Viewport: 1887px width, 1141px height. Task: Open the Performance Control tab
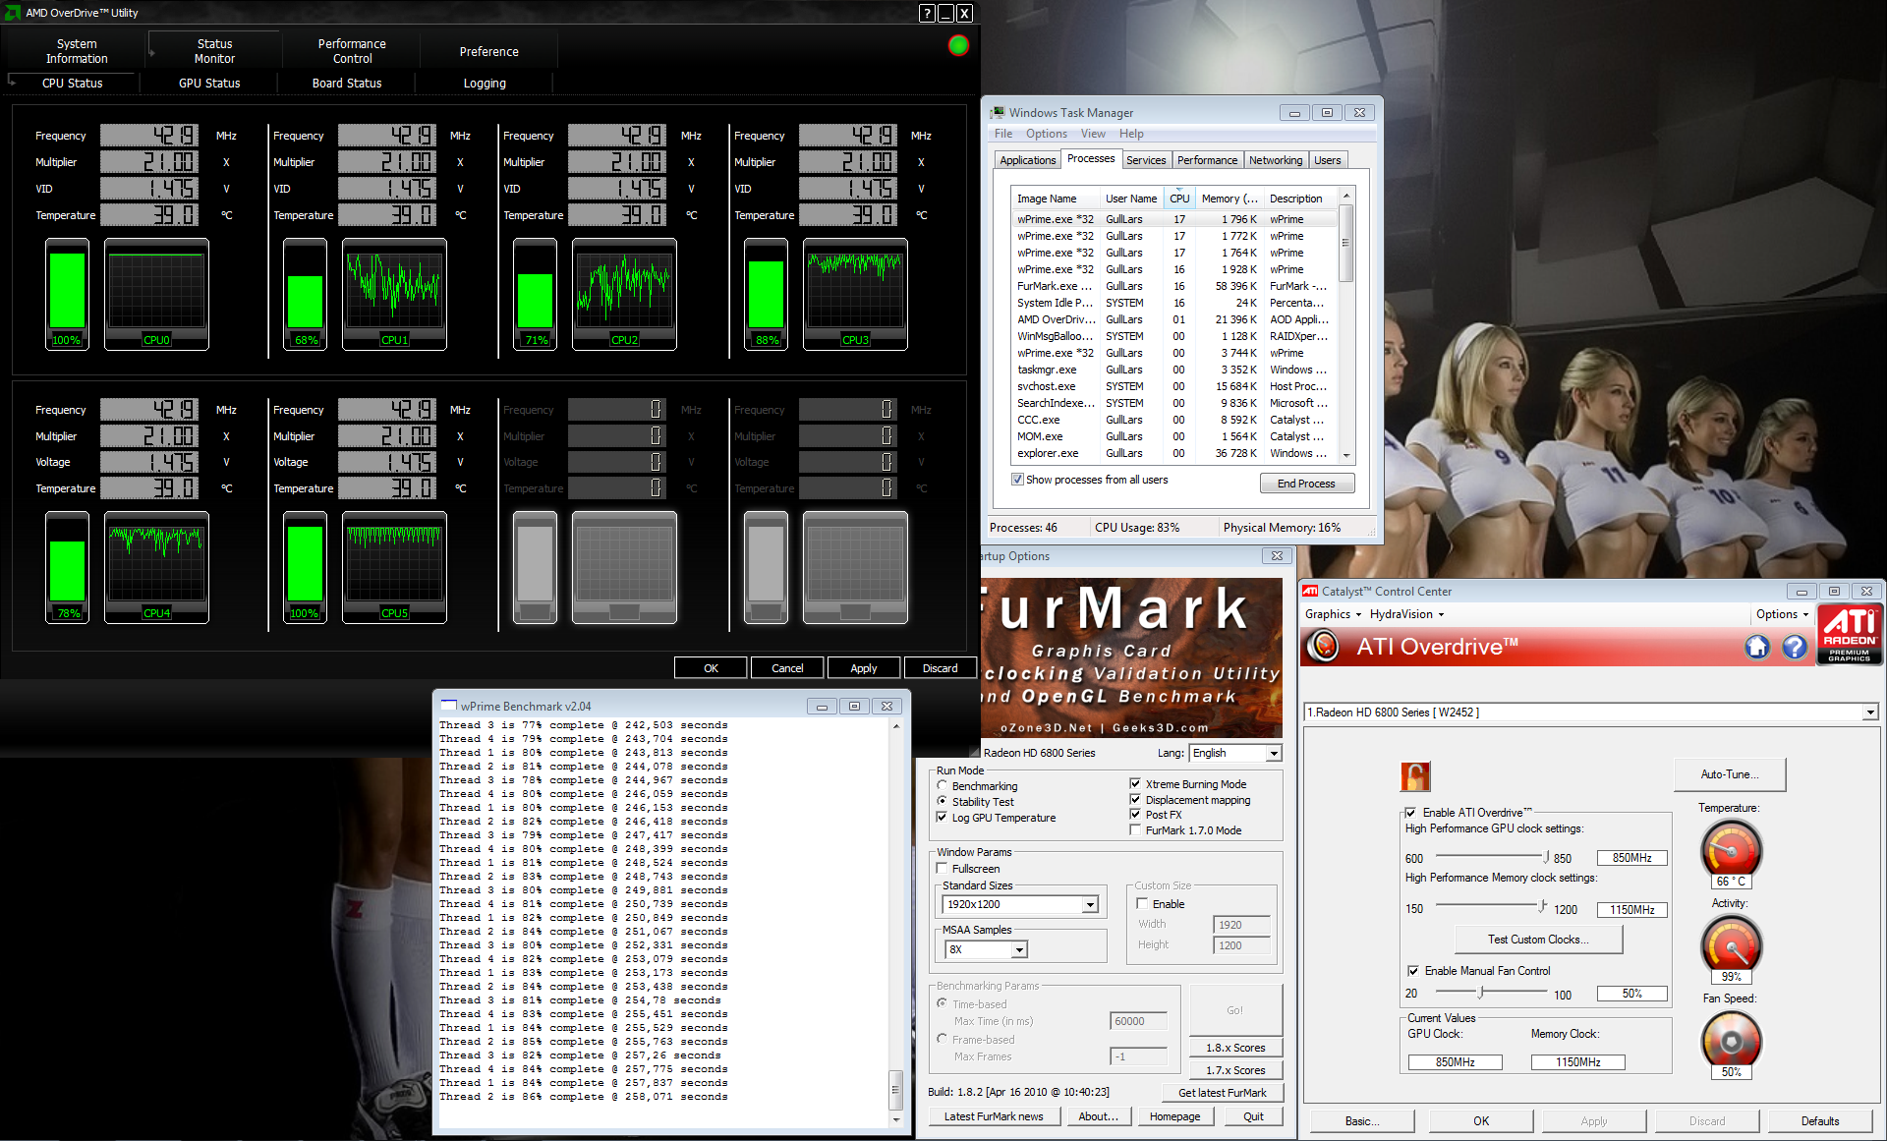click(352, 51)
